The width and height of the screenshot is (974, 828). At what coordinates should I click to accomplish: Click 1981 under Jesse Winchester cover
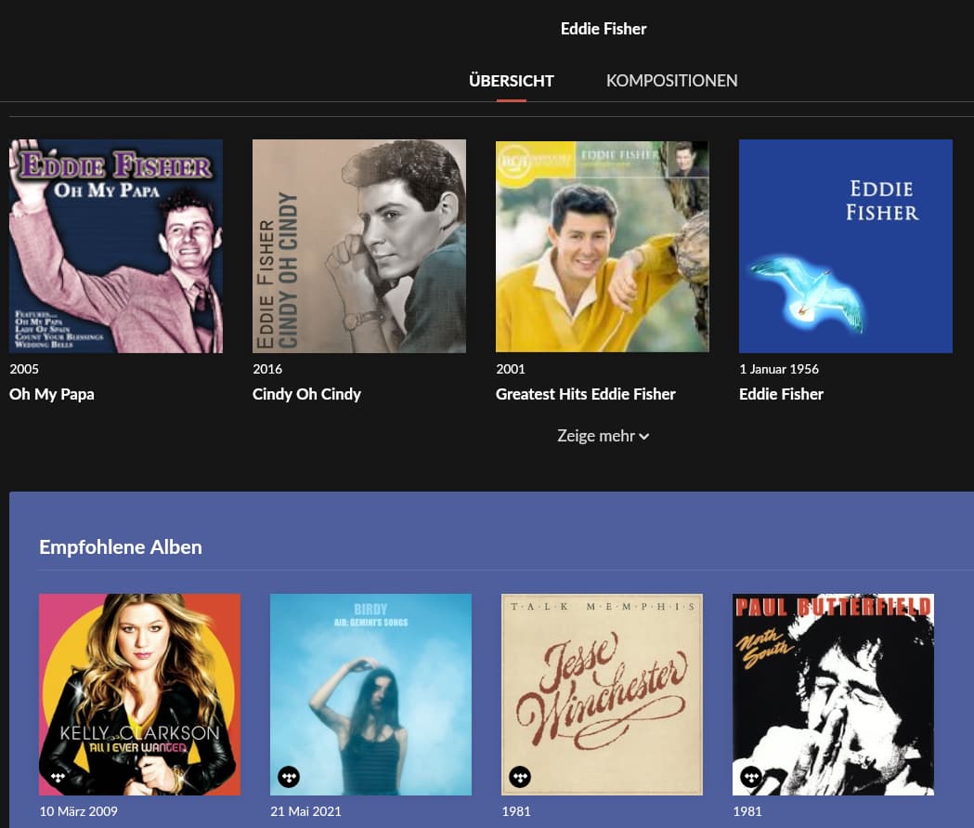tap(515, 811)
